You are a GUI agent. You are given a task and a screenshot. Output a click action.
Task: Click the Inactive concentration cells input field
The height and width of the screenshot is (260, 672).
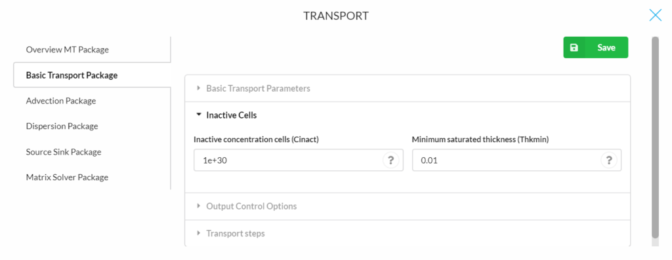tap(299, 160)
